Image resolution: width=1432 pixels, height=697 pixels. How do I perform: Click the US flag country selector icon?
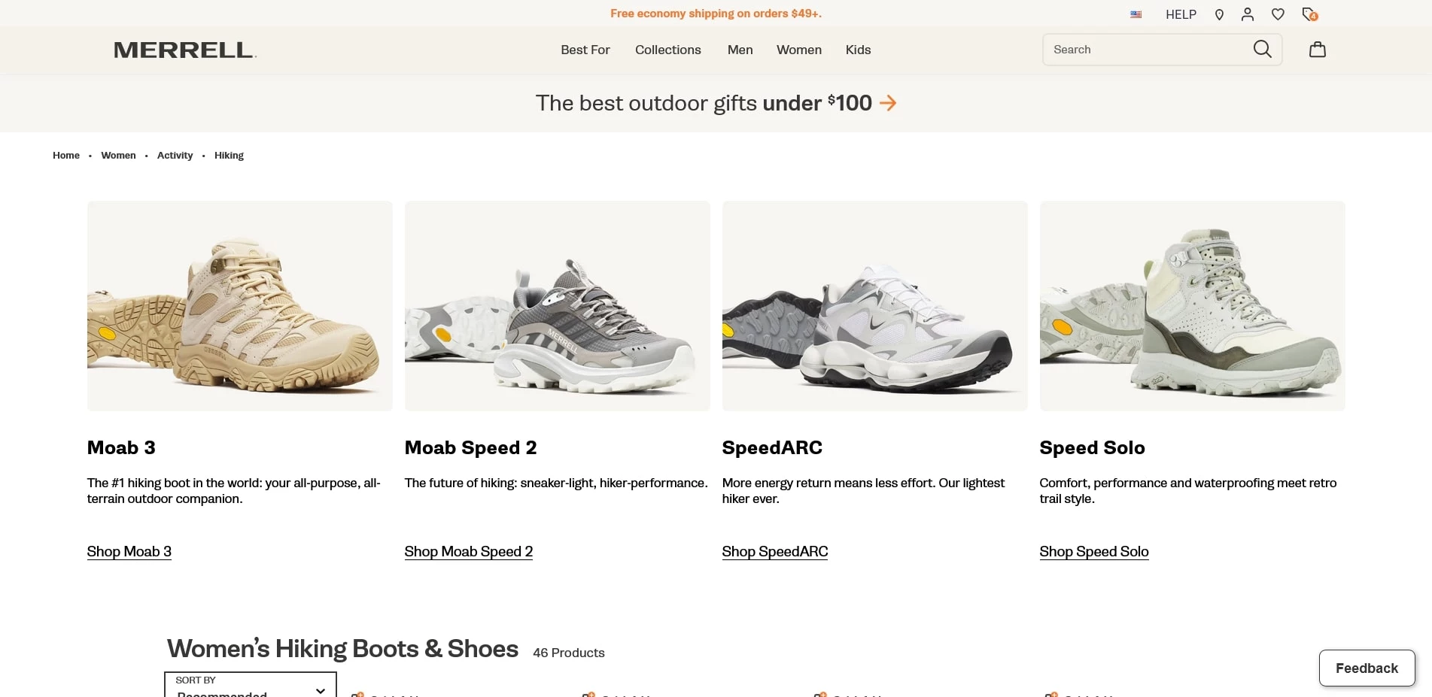1136,14
